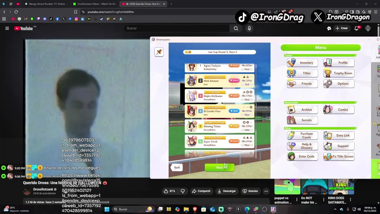Show hidden system tray icons chevron

click(335, 209)
